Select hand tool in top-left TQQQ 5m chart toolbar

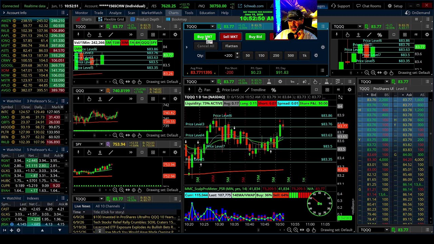89,35
